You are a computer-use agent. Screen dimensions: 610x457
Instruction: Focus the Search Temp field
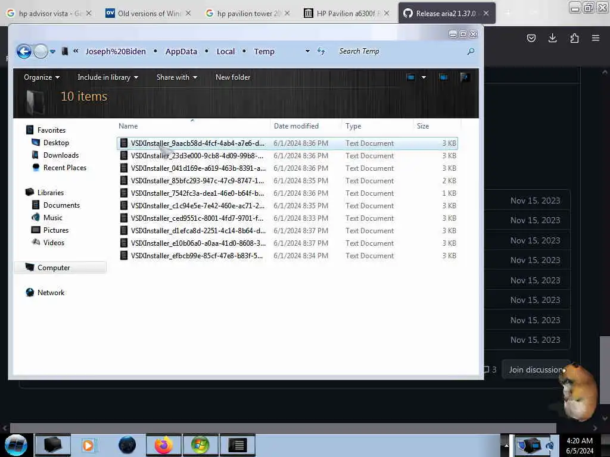401,51
